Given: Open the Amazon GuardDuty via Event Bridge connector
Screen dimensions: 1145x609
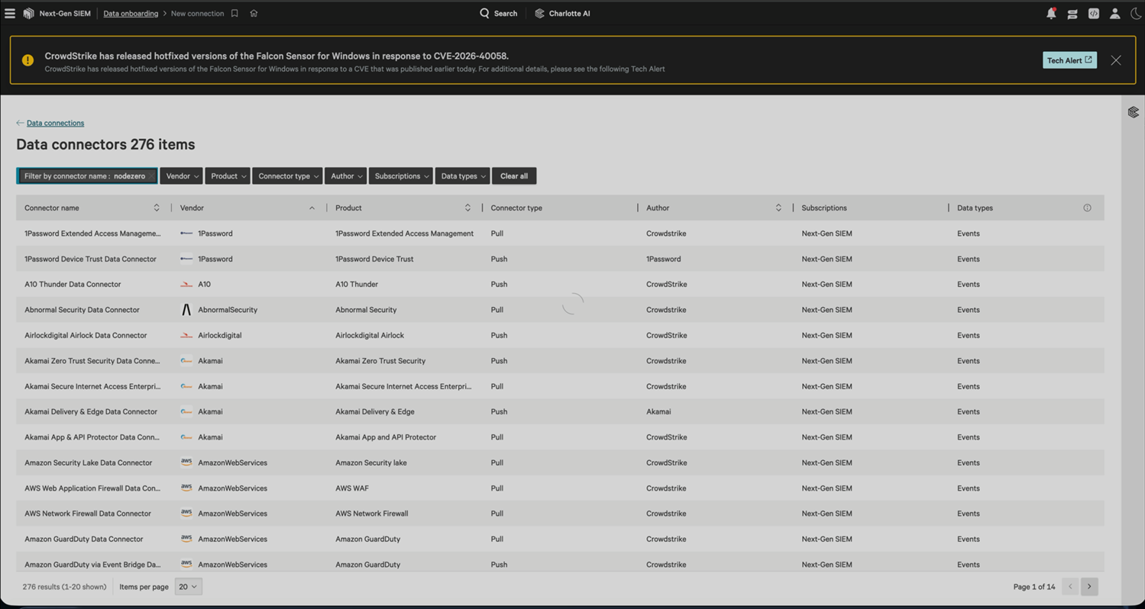Looking at the screenshot, I should [560, 563].
